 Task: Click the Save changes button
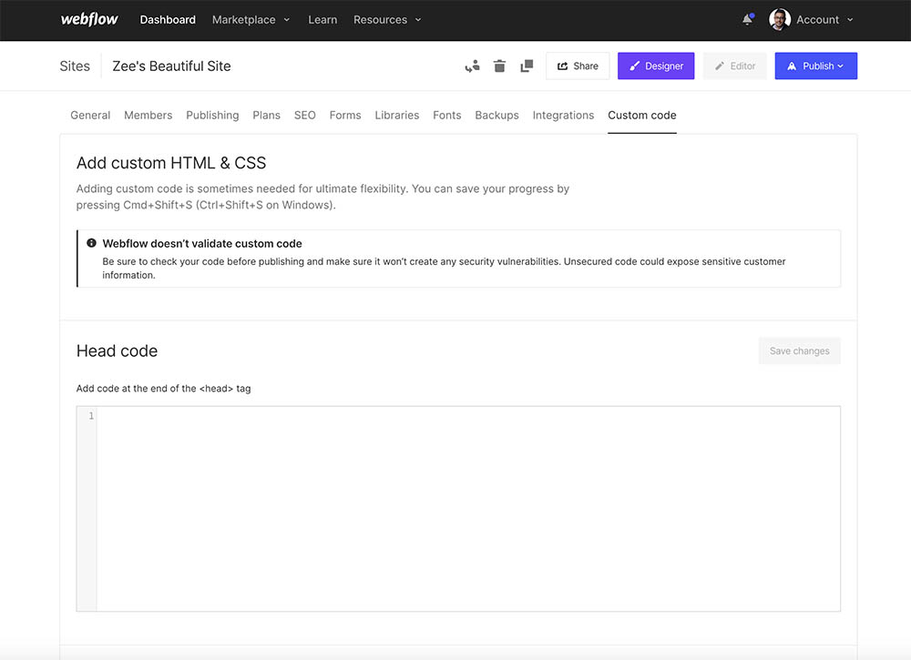[799, 350]
